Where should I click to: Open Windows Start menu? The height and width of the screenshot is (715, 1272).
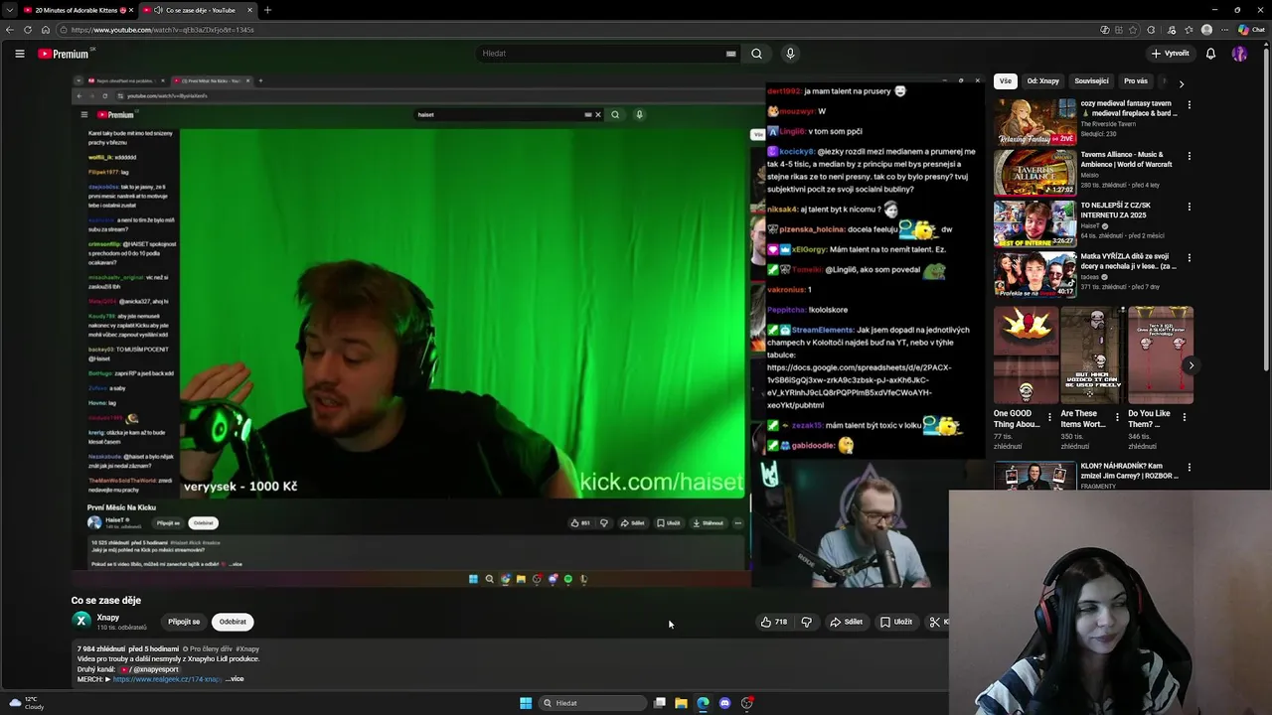(x=526, y=703)
